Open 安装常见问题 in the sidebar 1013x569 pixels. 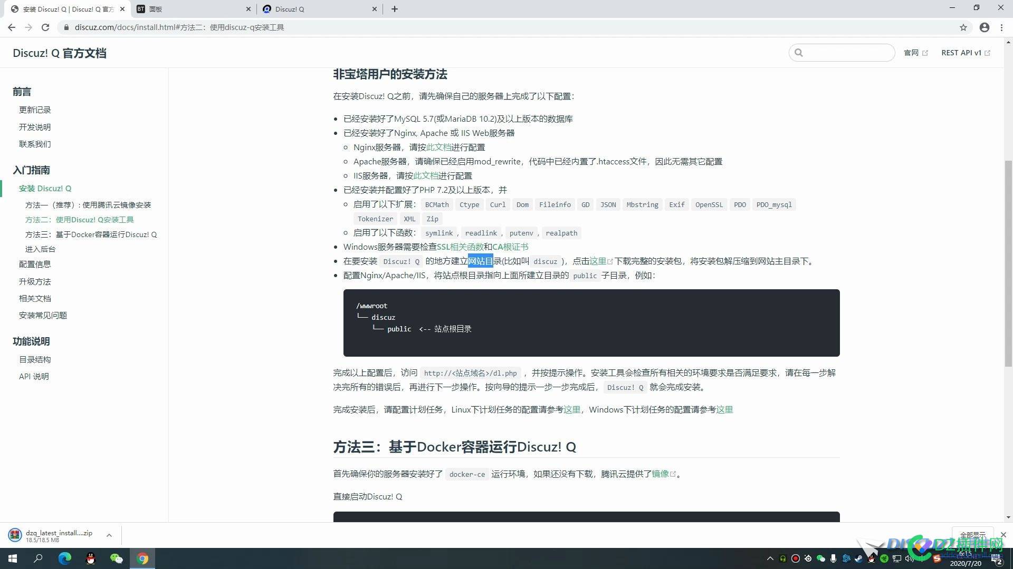(43, 315)
